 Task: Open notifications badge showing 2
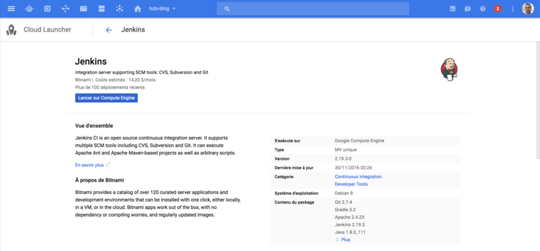click(498, 9)
